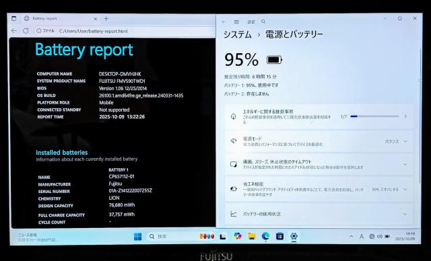
Task: Click the serial number '01A-Z141222007255Z'
Action: (x=130, y=191)
